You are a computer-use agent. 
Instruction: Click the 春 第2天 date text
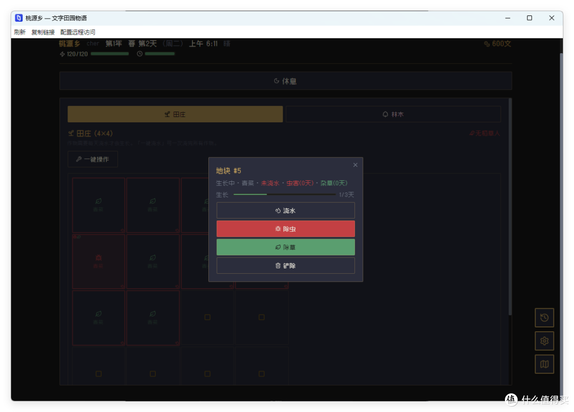142,44
